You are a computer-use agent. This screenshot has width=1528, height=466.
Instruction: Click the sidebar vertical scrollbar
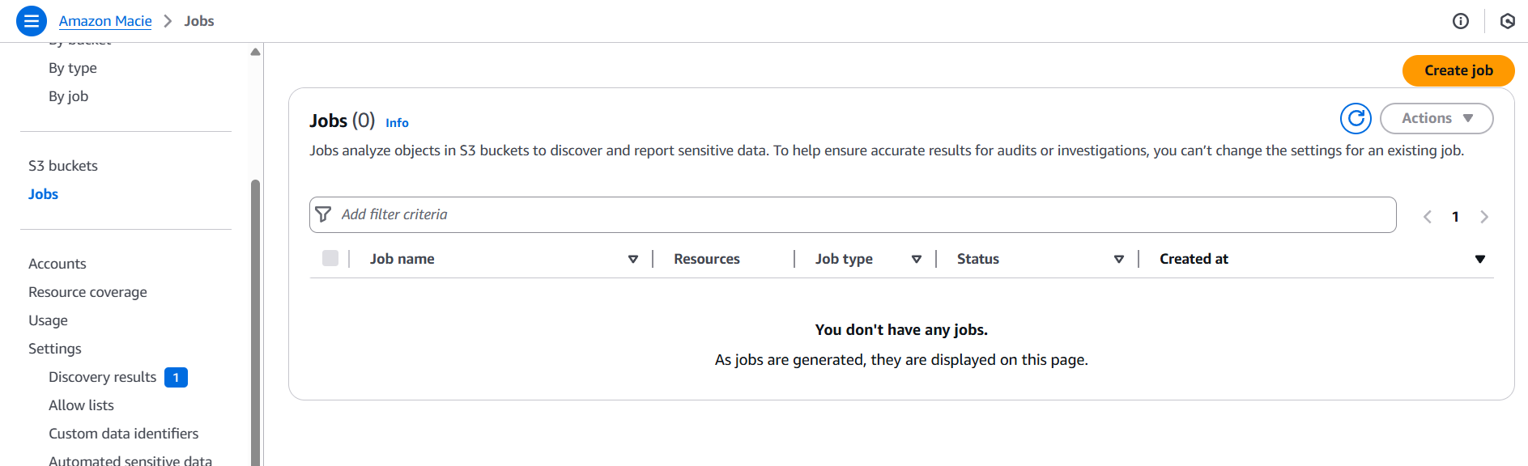point(256,322)
